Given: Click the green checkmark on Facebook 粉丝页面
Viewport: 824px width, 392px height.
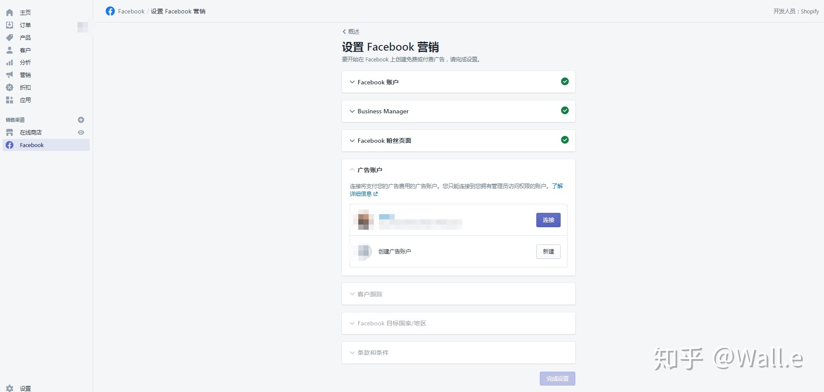Looking at the screenshot, I should click(x=565, y=140).
